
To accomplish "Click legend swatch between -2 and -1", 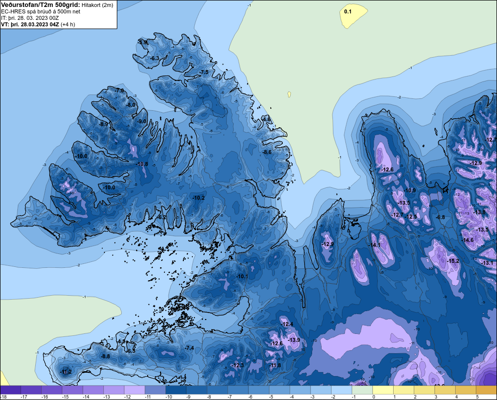I will [341, 390].
